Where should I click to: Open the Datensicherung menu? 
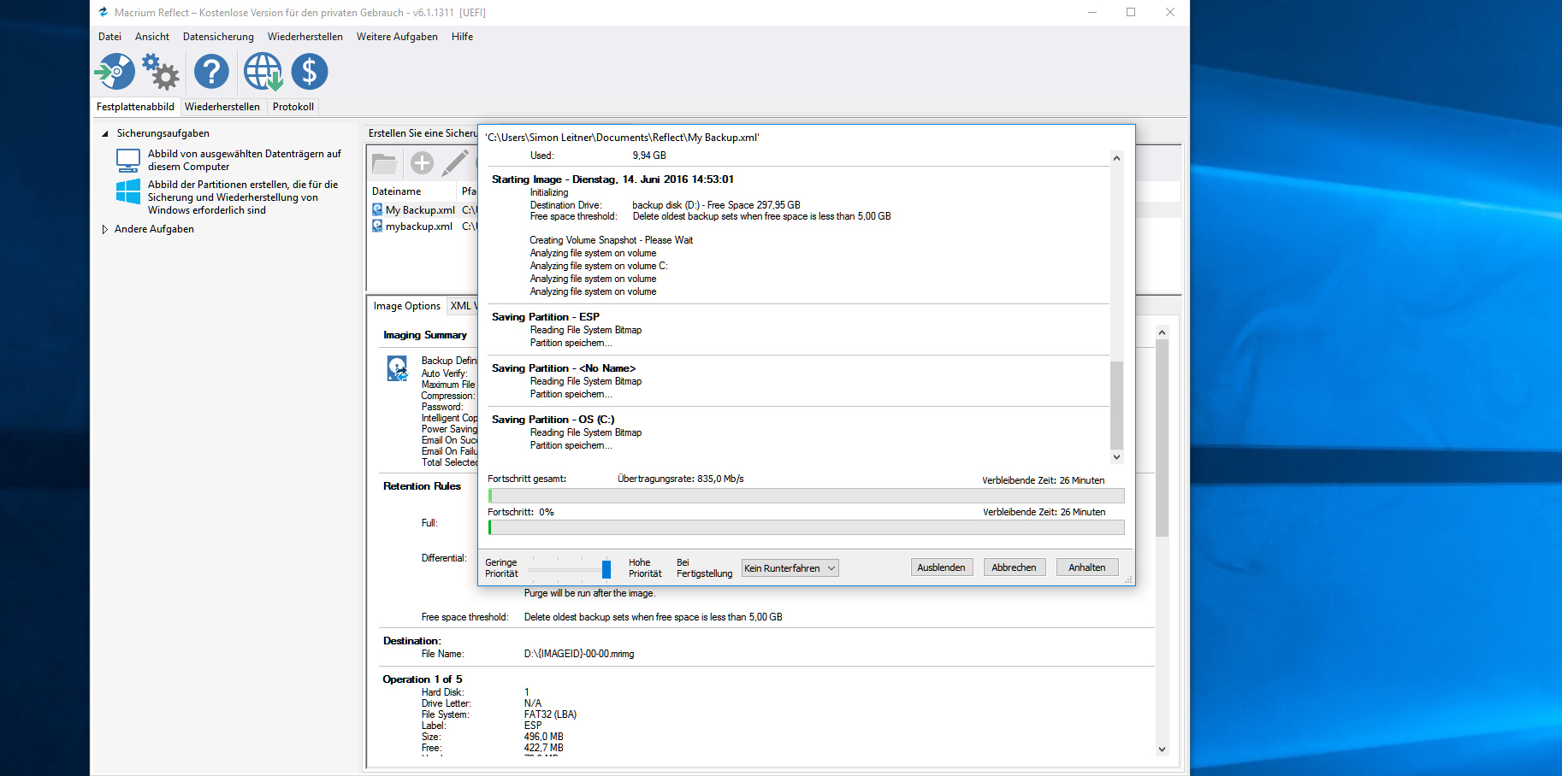pos(218,37)
